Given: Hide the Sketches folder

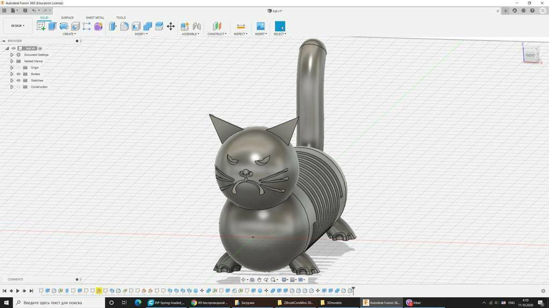Looking at the screenshot, I should tap(19, 80).
